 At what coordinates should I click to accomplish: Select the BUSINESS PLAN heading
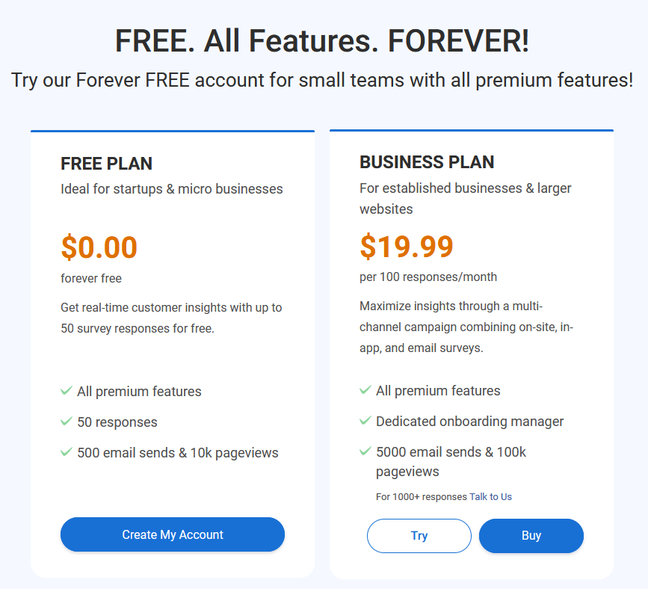[x=427, y=162]
